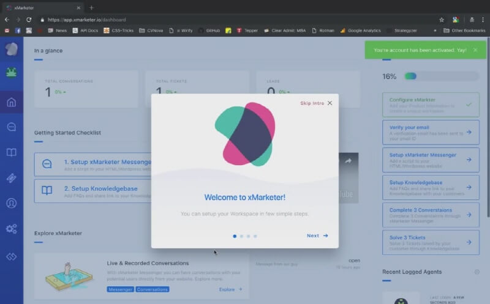The image size is (490, 304).
Task: Select third intro step dot
Action: [249, 236]
